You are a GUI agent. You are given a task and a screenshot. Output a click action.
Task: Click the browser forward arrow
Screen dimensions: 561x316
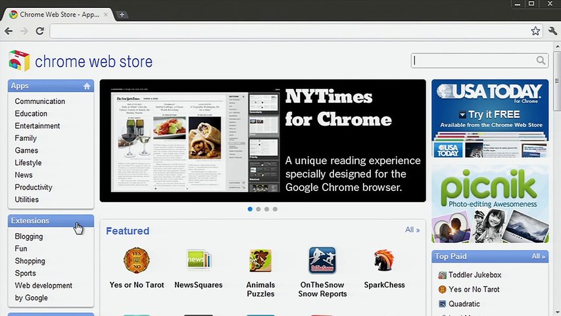(x=24, y=31)
